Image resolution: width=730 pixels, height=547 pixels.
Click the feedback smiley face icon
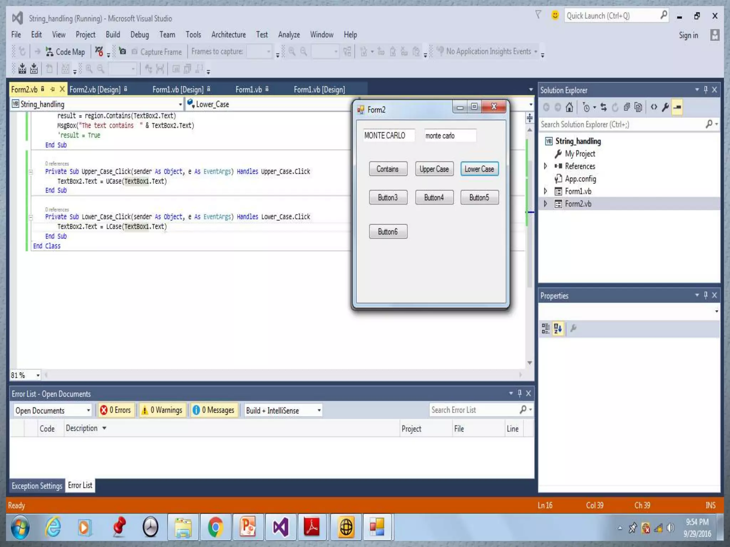tap(555, 15)
